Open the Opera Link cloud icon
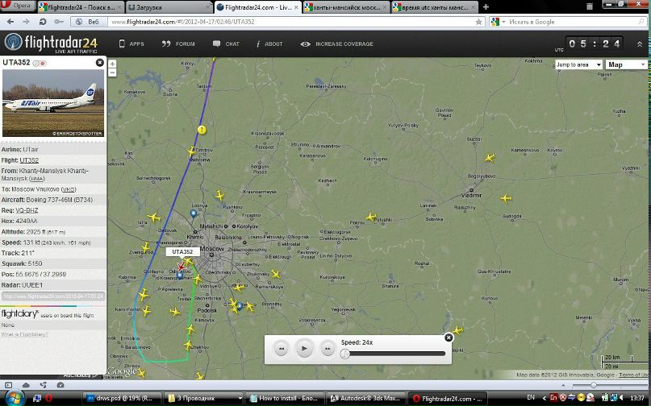The width and height of the screenshot is (651, 406). [26, 385]
